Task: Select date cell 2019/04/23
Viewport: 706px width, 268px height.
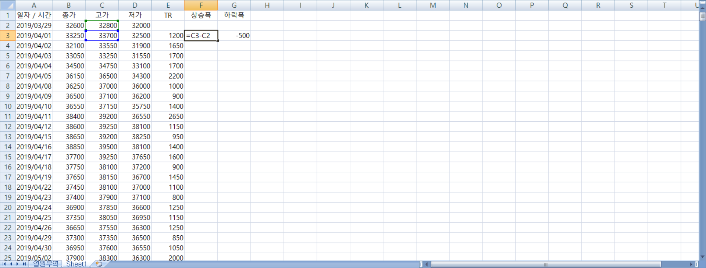Action: pyautogui.click(x=34, y=197)
